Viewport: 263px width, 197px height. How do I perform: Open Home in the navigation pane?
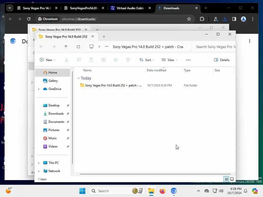[52, 73]
